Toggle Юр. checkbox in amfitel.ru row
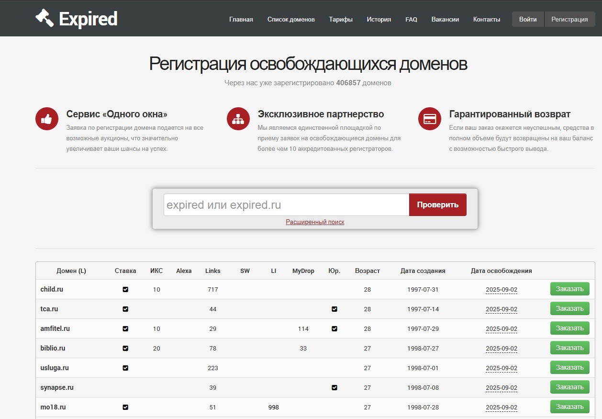The height and width of the screenshot is (419, 602). point(334,329)
